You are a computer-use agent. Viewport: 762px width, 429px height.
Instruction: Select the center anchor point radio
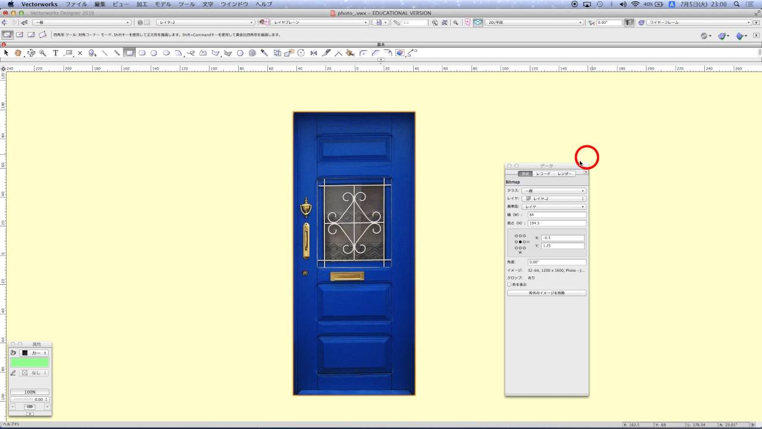pos(520,242)
